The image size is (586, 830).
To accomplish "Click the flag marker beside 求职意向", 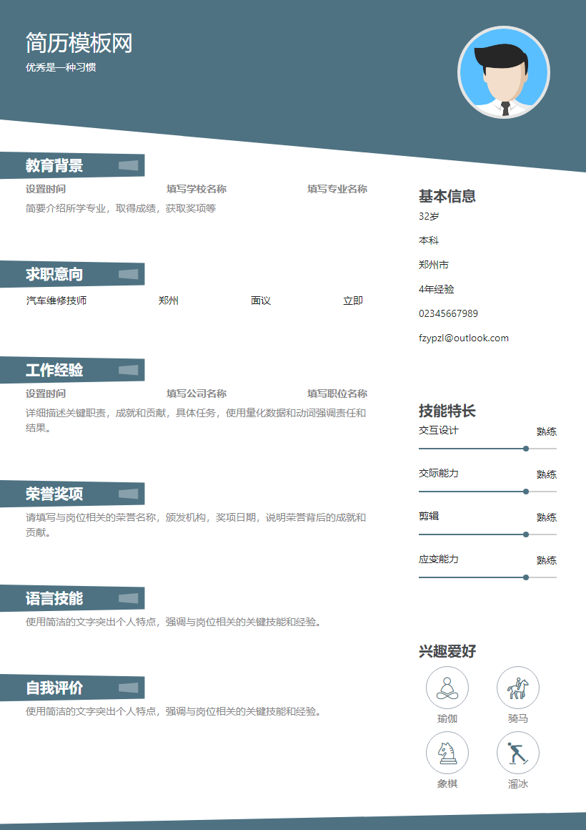I will [129, 274].
